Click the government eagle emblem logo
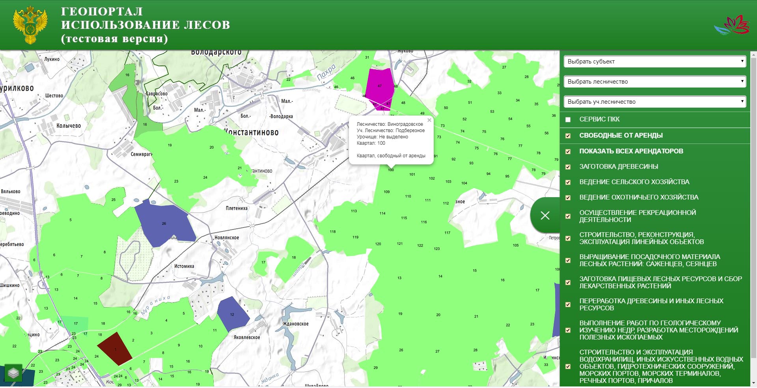The width and height of the screenshot is (757, 388). coord(30,24)
